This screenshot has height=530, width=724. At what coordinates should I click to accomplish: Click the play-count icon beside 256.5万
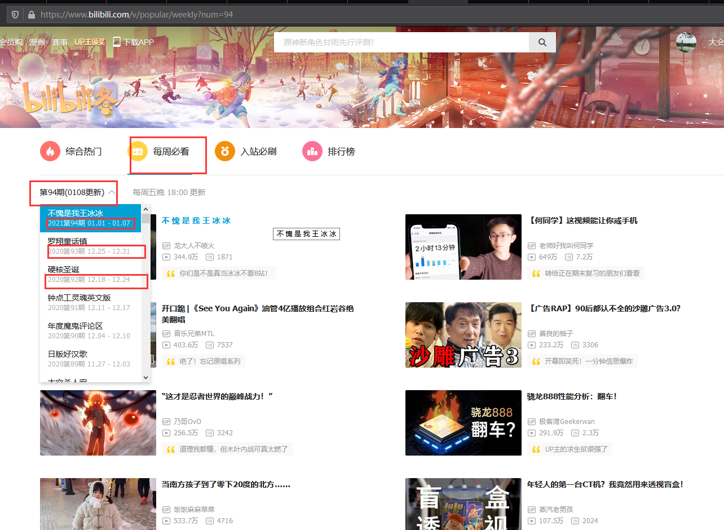pyautogui.click(x=166, y=433)
